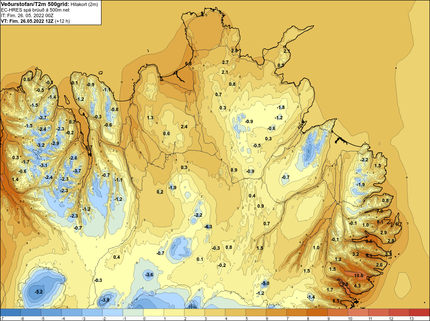Click the 'IT: Fim. 26. 05. 2022 00Z' line
The height and width of the screenshot is (321, 430).
click(x=27, y=15)
